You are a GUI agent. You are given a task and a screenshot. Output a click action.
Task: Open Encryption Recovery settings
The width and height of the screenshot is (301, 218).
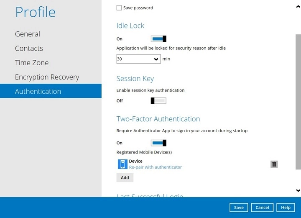(47, 77)
